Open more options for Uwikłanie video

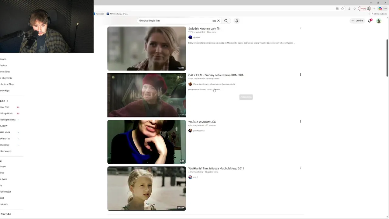301,168
